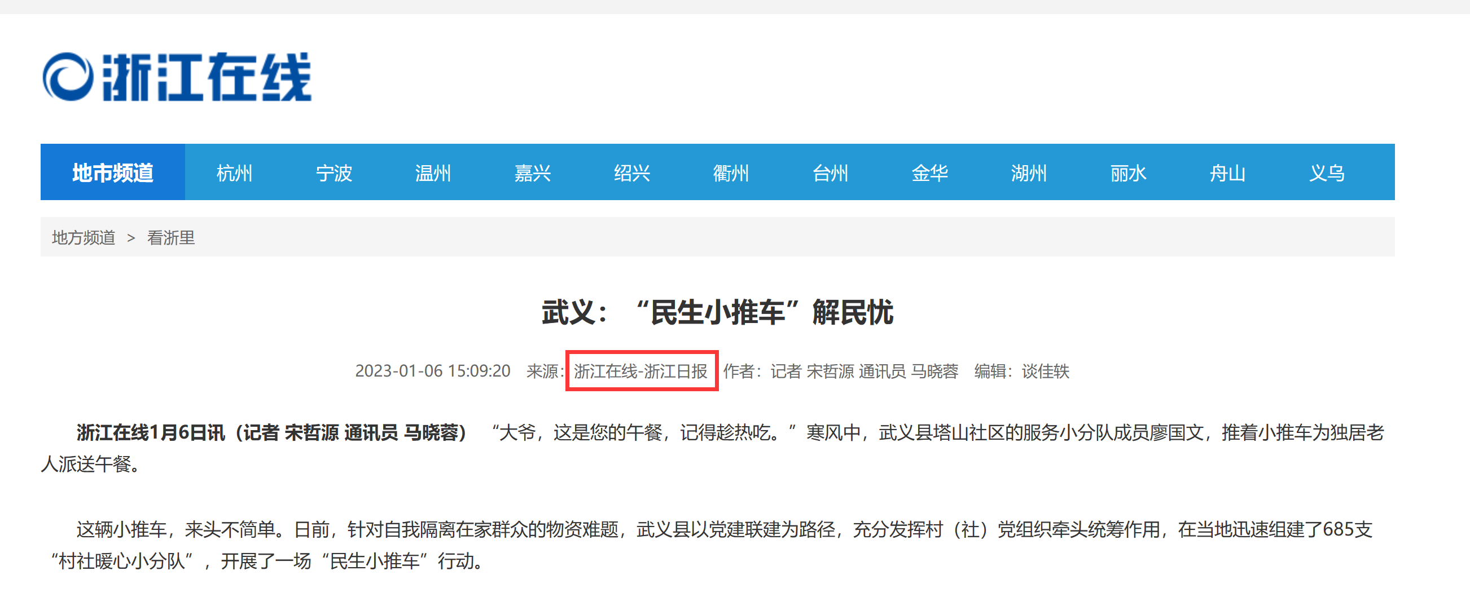
Task: Open the 地市频道 tab
Action: 112,172
